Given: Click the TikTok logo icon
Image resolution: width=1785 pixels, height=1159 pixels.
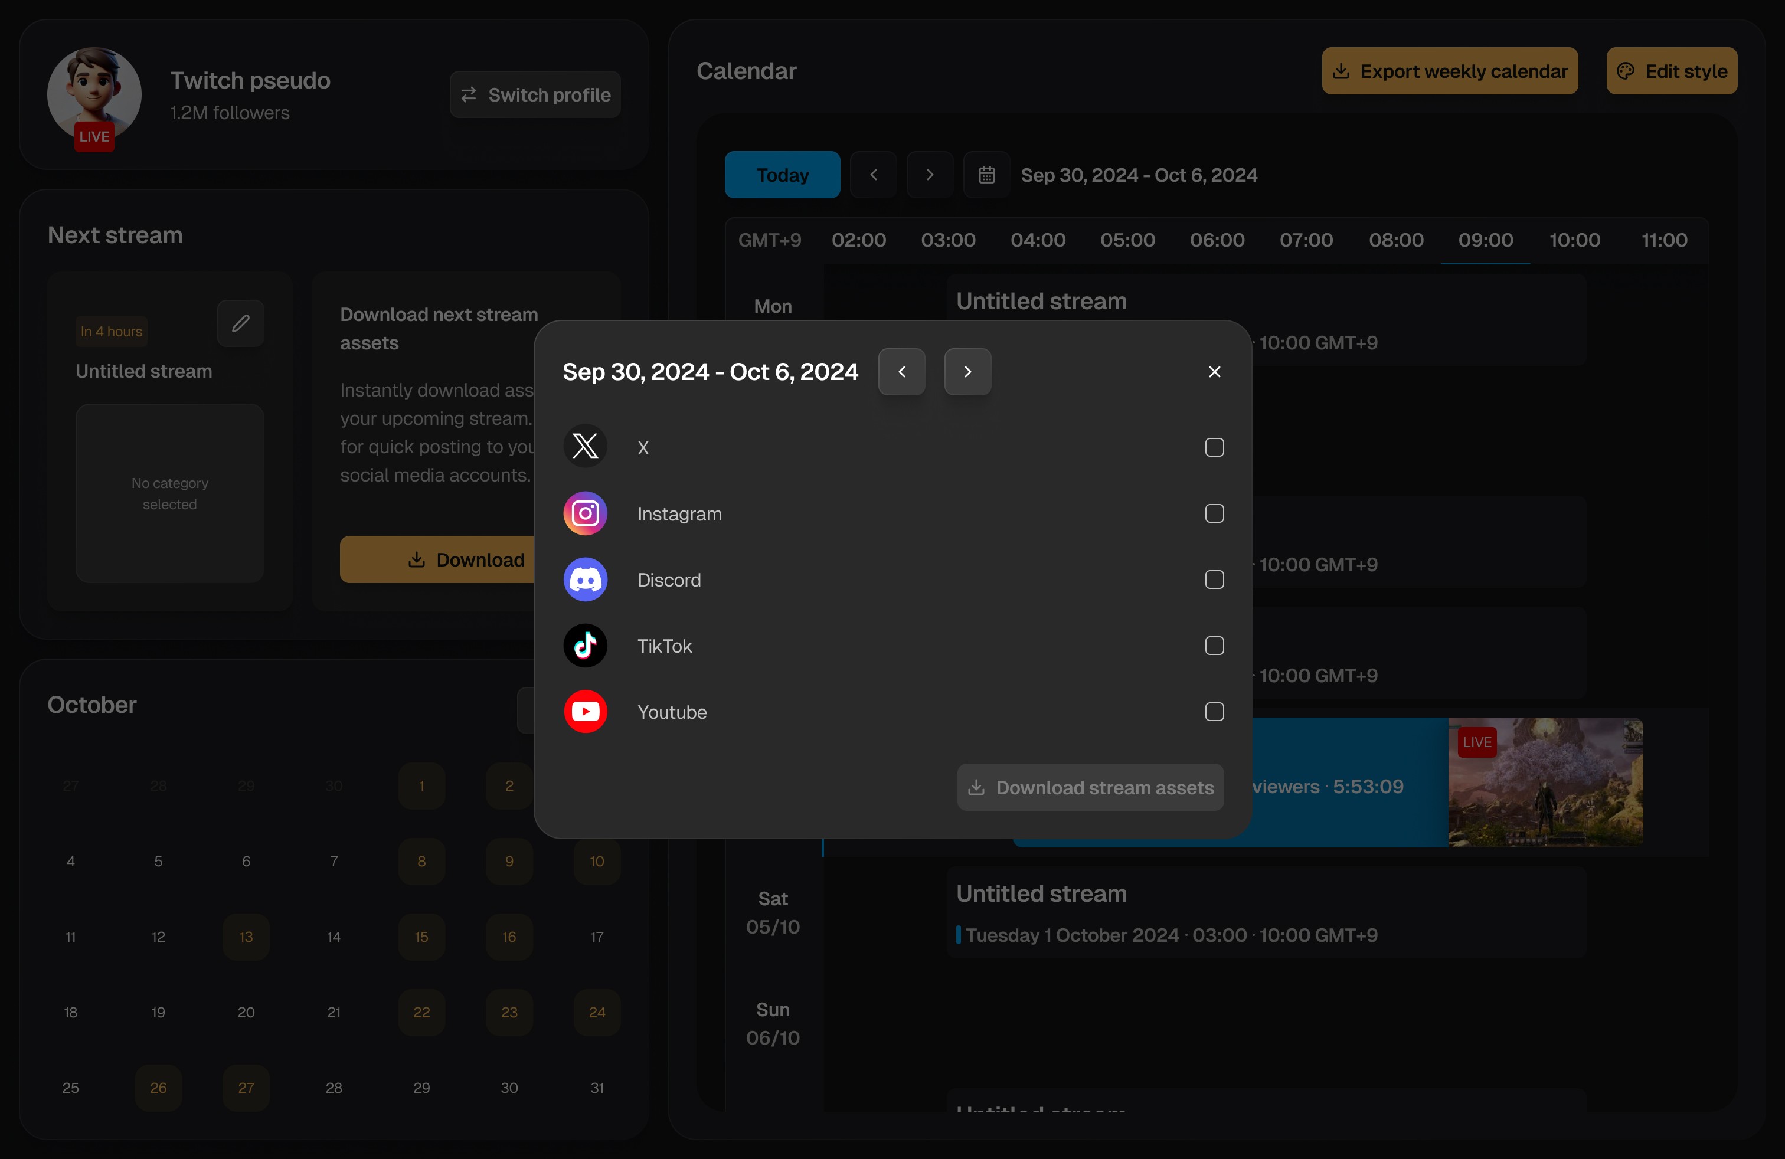Looking at the screenshot, I should [585, 646].
